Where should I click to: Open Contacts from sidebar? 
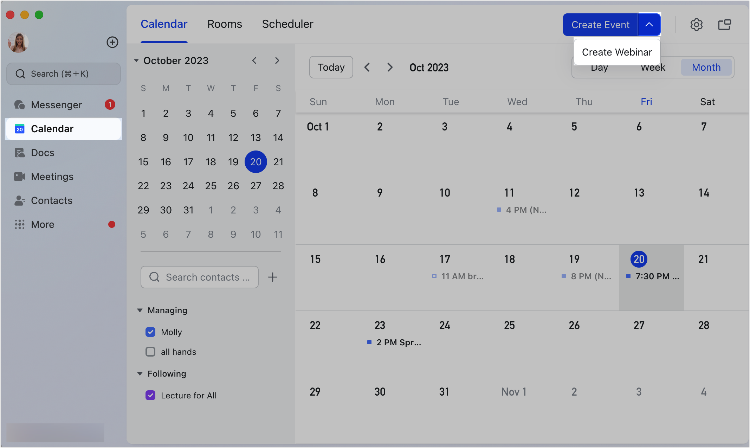(x=51, y=200)
